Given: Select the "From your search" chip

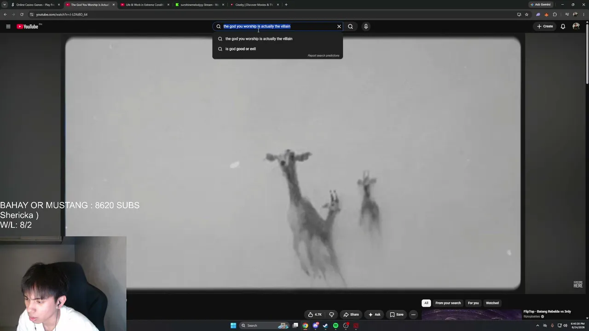Looking at the screenshot, I should (448, 303).
